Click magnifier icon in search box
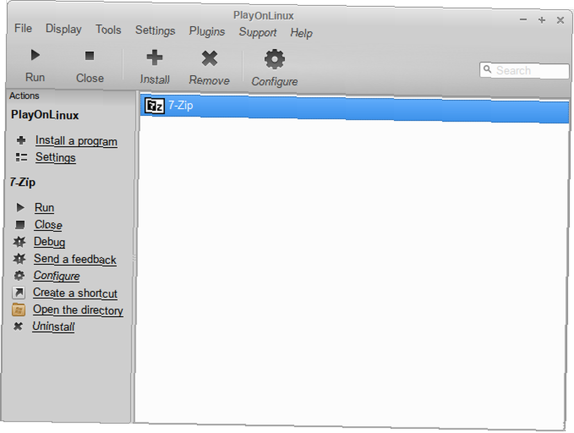This screenshot has height=433, width=574. point(487,69)
